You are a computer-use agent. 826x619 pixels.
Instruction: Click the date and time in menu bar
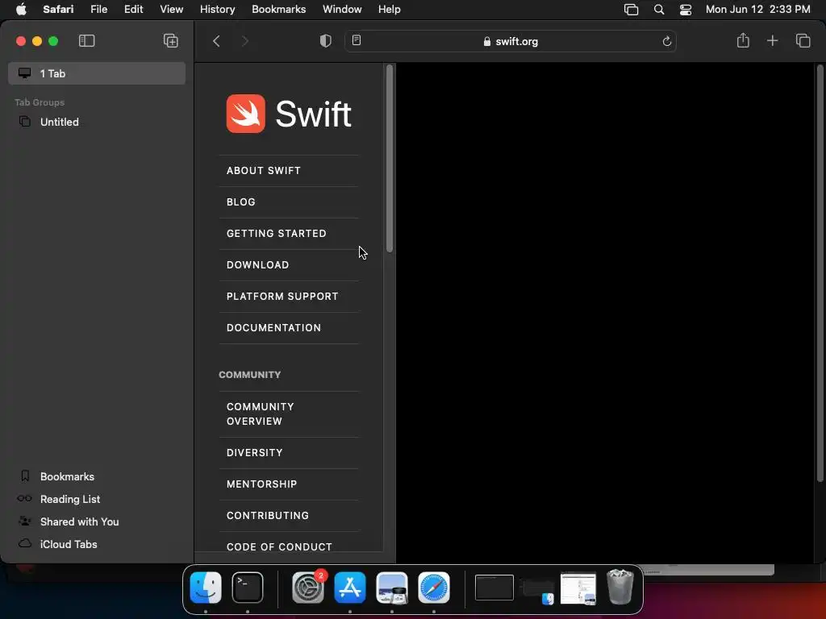(757, 10)
